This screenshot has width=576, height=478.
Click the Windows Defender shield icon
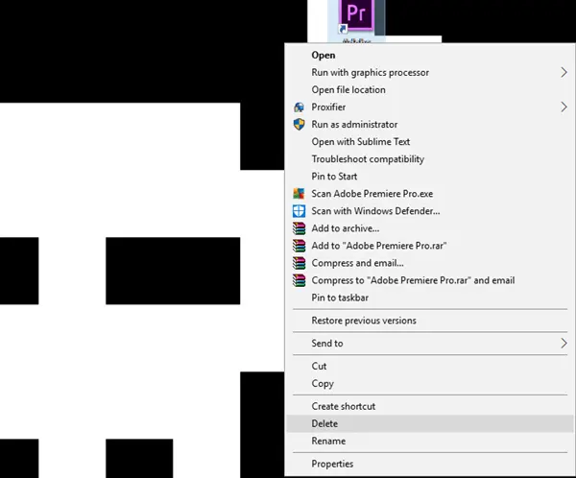[x=299, y=211]
